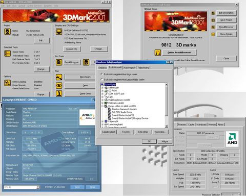This screenshot has width=246, height=196.
Task: Switch to the Általános tab
Action: (102, 68)
